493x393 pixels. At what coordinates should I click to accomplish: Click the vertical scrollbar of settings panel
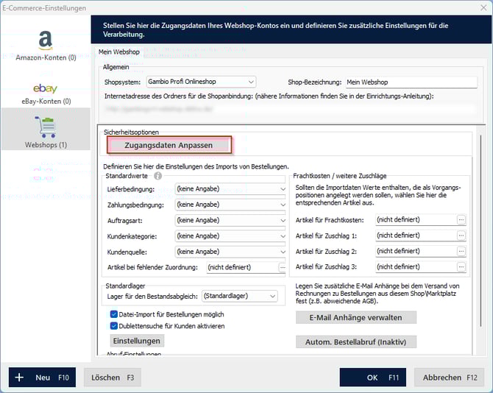(480, 231)
